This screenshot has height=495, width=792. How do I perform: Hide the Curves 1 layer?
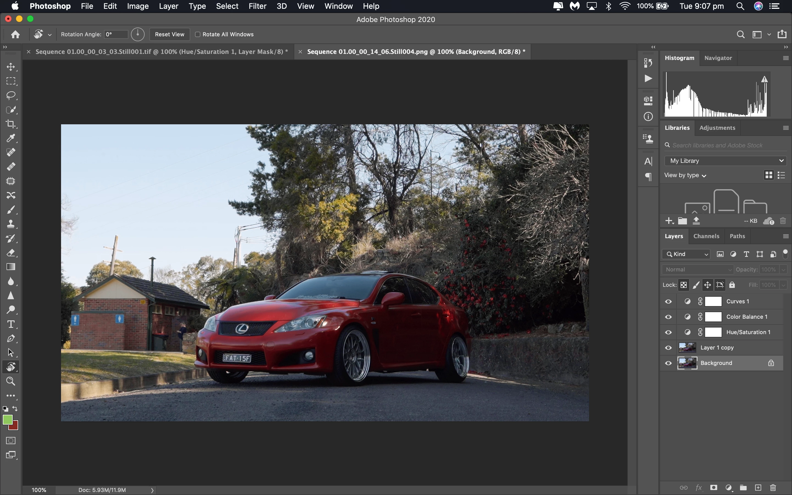coord(668,301)
